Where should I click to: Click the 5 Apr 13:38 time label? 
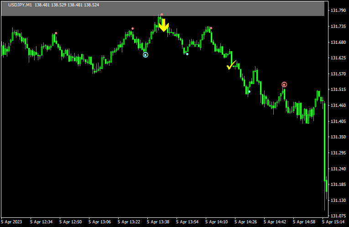point(158,222)
